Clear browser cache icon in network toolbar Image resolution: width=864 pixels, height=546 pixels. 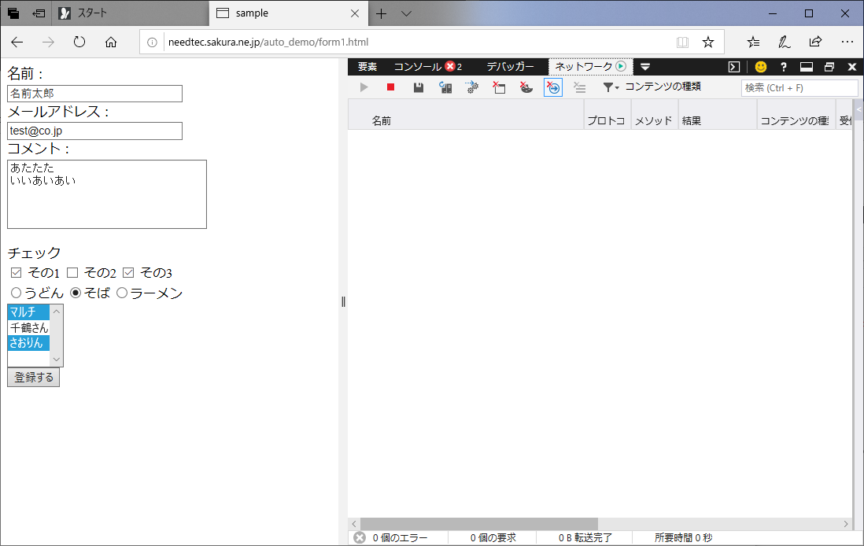[499, 87]
